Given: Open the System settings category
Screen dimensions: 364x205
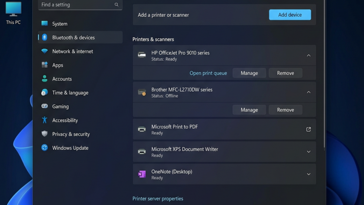Looking at the screenshot, I should (80, 24).
